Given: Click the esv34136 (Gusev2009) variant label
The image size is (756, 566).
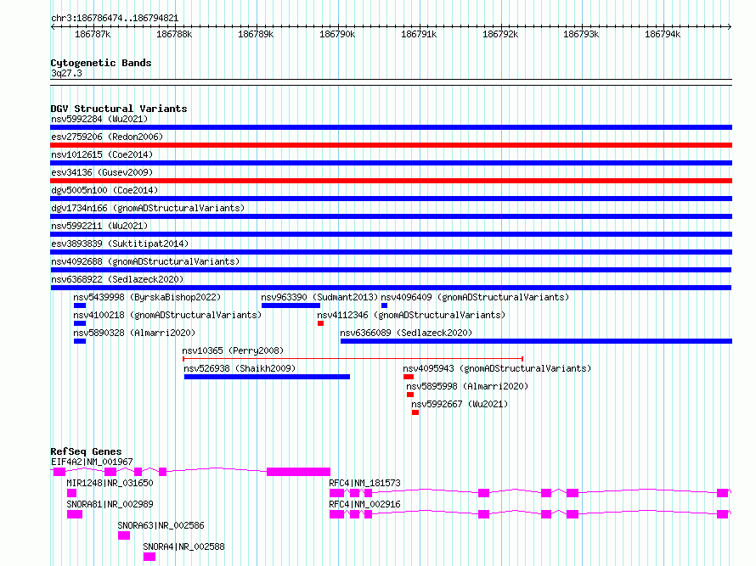Looking at the screenshot, I should (102, 172).
